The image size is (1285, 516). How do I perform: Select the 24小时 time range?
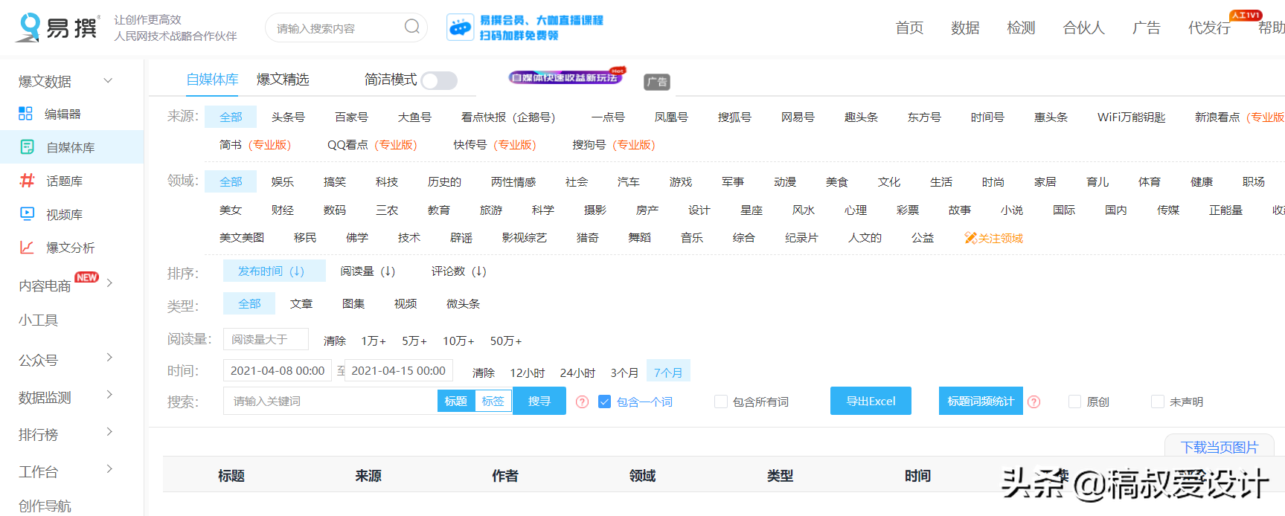pos(577,373)
